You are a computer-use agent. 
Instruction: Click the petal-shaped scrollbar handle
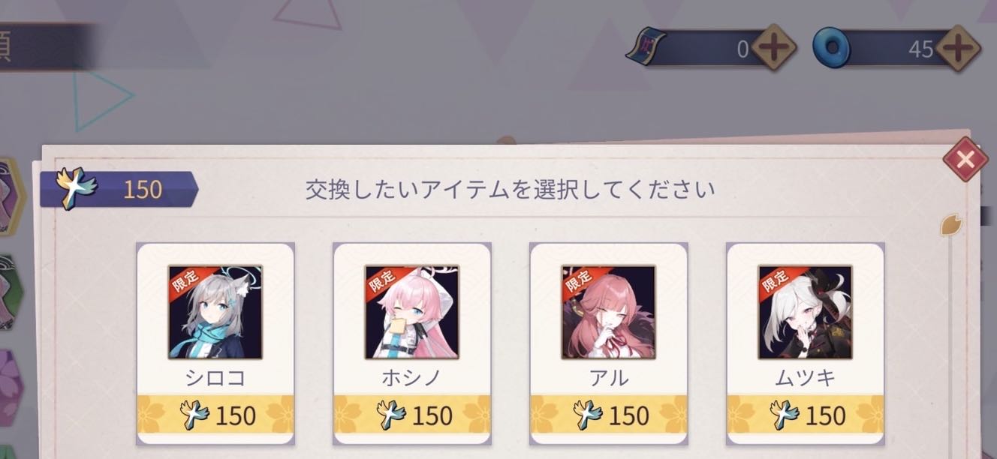(952, 224)
